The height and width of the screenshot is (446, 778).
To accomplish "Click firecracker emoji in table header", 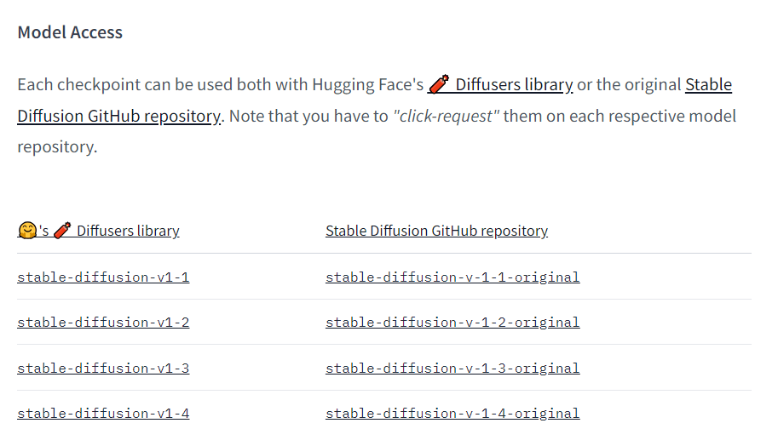I will pos(62,231).
